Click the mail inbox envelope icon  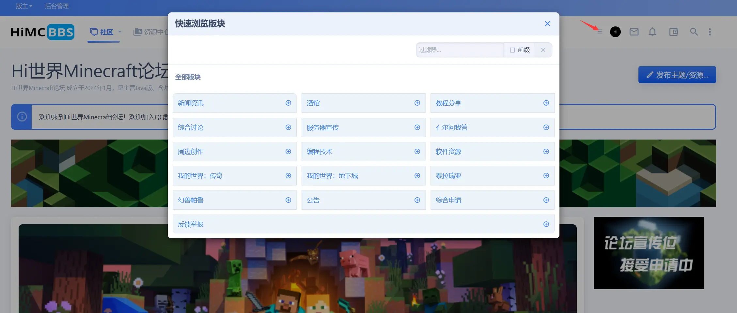634,32
